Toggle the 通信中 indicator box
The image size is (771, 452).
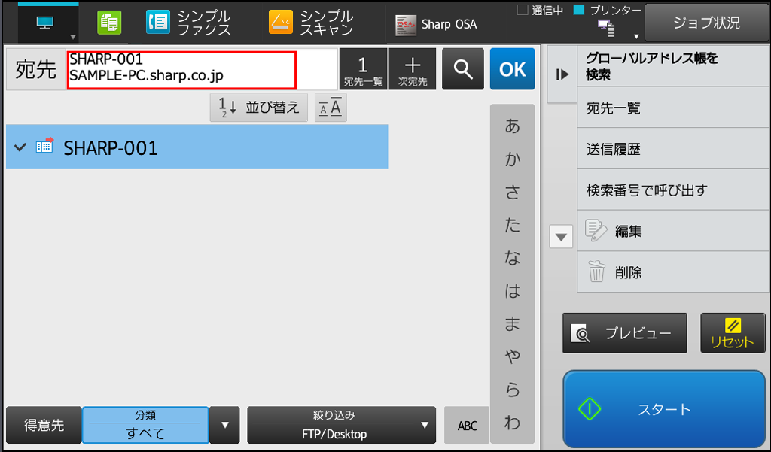(x=523, y=11)
